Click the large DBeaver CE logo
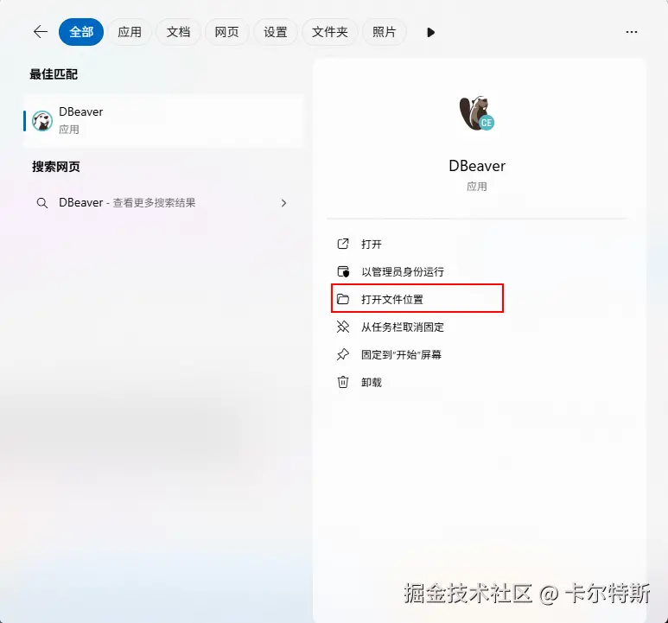 (x=477, y=113)
